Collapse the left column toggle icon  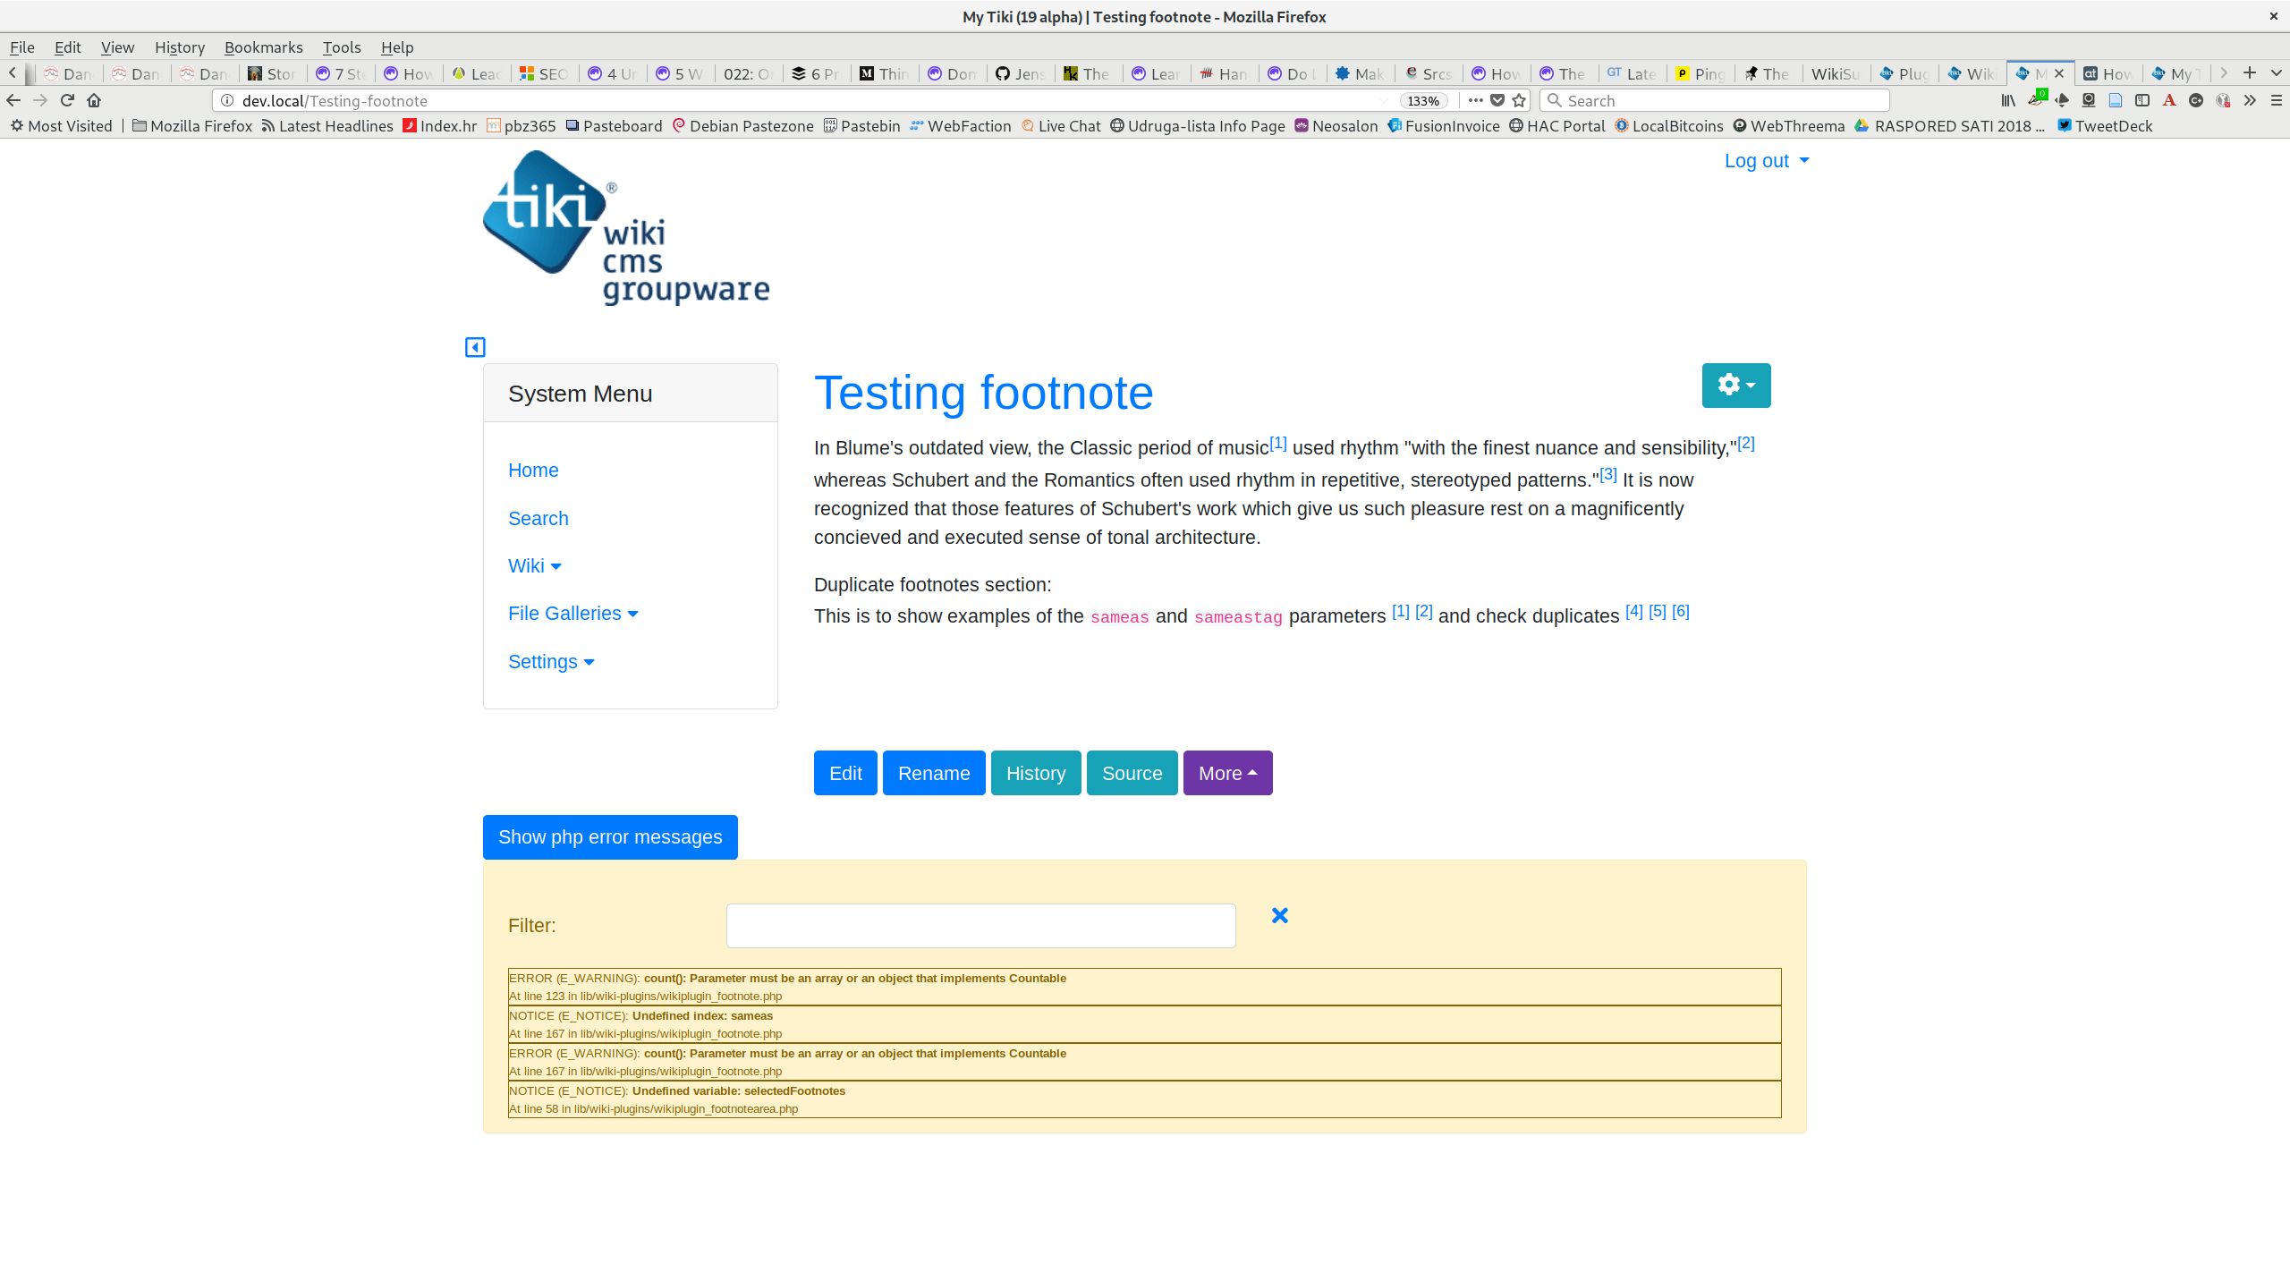coord(475,347)
